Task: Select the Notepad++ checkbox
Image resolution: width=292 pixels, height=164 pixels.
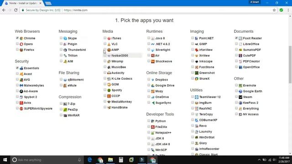Action: point(149,132)
